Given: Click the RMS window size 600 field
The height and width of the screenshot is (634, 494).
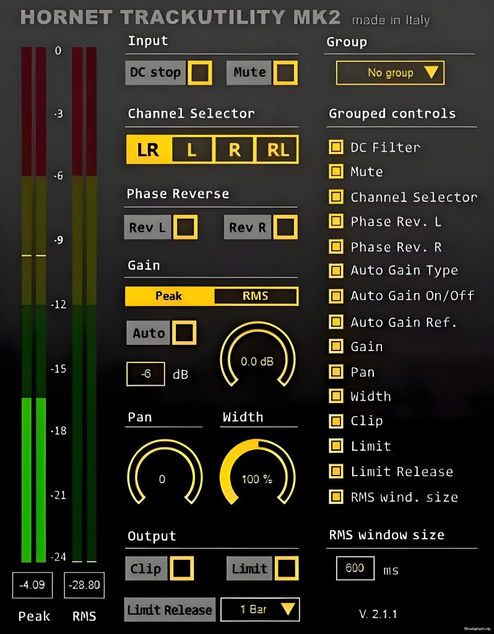Looking at the screenshot, I should click(355, 568).
